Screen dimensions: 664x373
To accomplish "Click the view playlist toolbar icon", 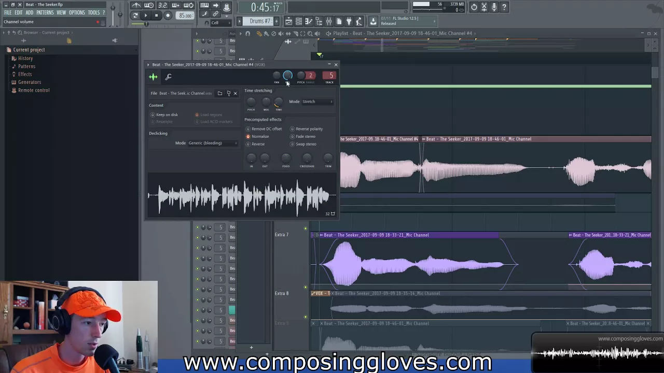I will (289, 21).
